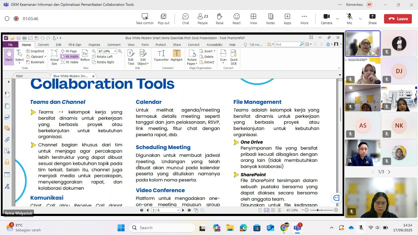Expand the Mic options dropdown arrow

(360, 19)
